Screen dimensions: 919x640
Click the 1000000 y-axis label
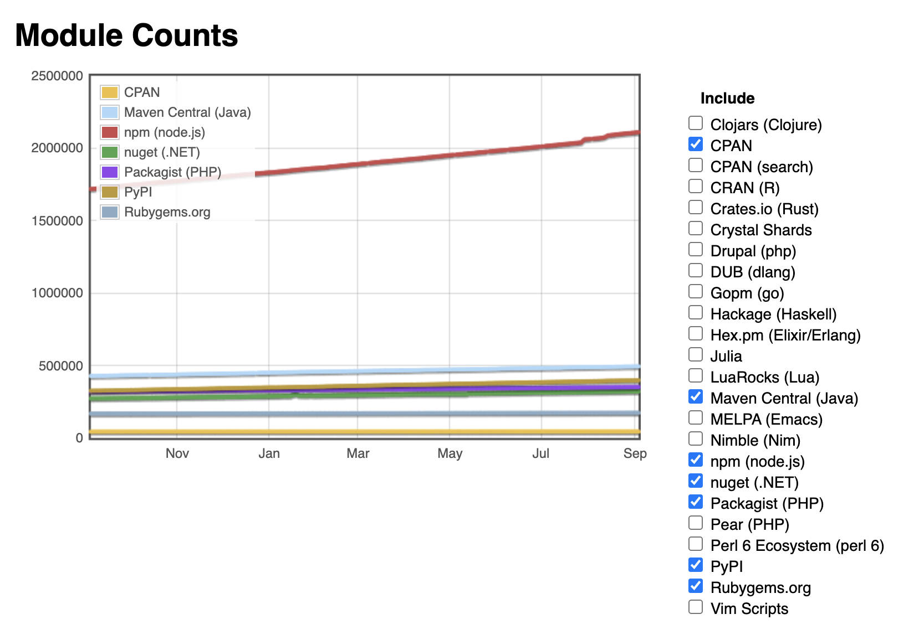pyautogui.click(x=57, y=293)
